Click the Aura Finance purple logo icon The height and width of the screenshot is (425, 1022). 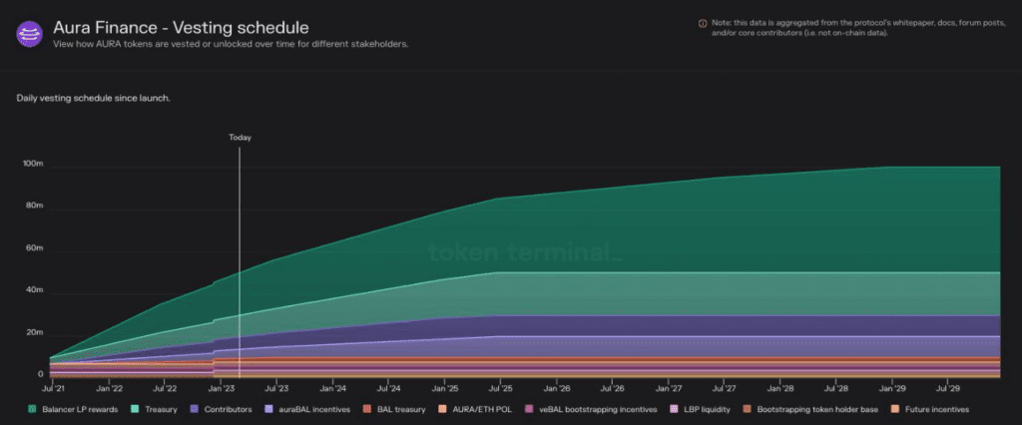pos(29,34)
